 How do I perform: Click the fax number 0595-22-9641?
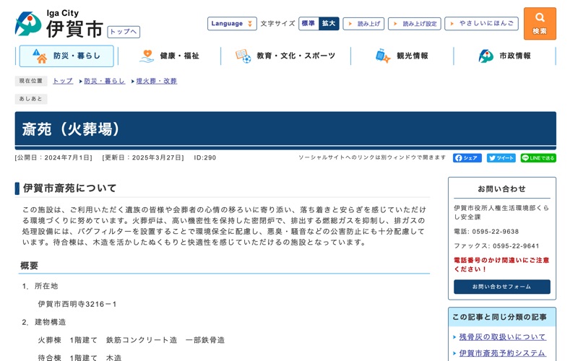point(516,246)
